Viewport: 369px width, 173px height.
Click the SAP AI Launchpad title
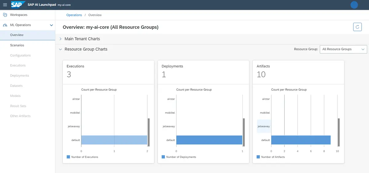click(42, 5)
